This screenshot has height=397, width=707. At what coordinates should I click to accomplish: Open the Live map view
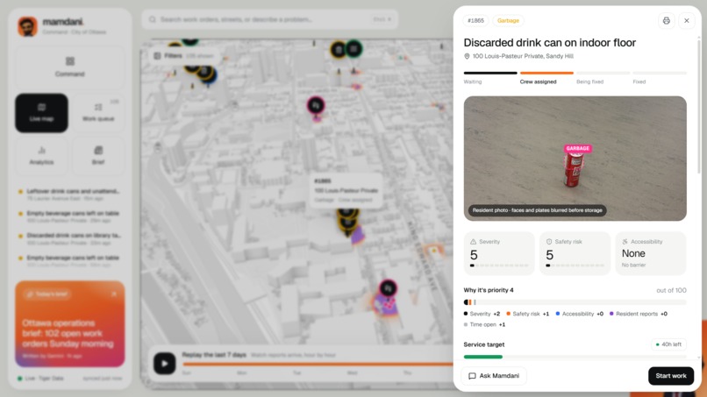(41, 113)
